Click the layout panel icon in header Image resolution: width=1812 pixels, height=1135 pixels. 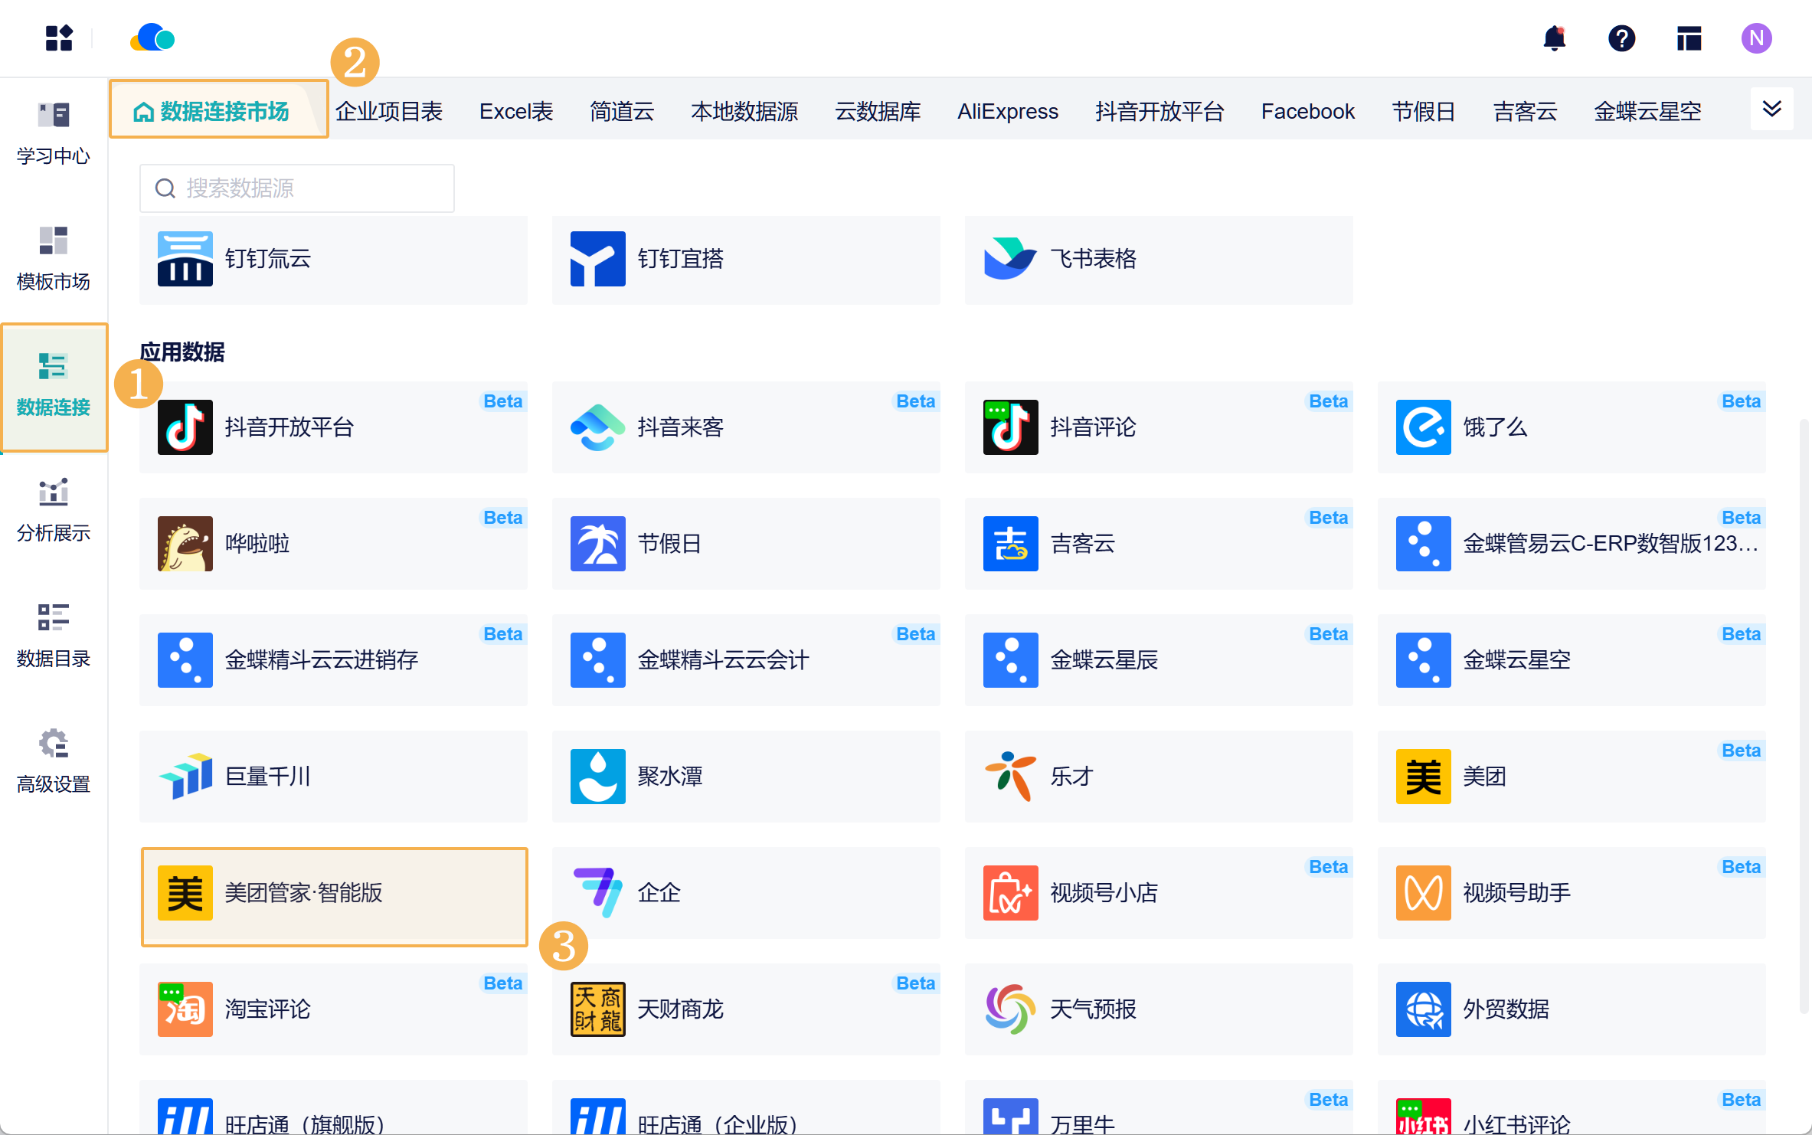(1689, 38)
